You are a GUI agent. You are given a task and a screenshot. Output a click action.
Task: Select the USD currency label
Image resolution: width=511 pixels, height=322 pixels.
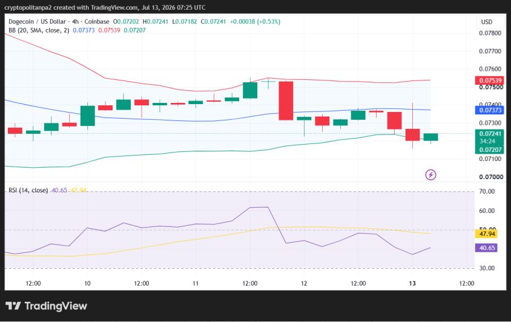pyautogui.click(x=487, y=22)
